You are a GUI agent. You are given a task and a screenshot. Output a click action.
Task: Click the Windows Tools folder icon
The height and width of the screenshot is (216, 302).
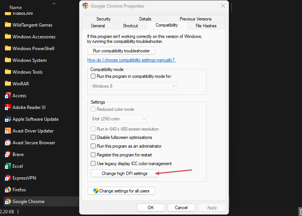click(x=8, y=72)
